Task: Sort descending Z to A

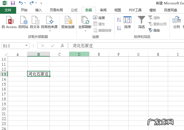Action: point(119,28)
